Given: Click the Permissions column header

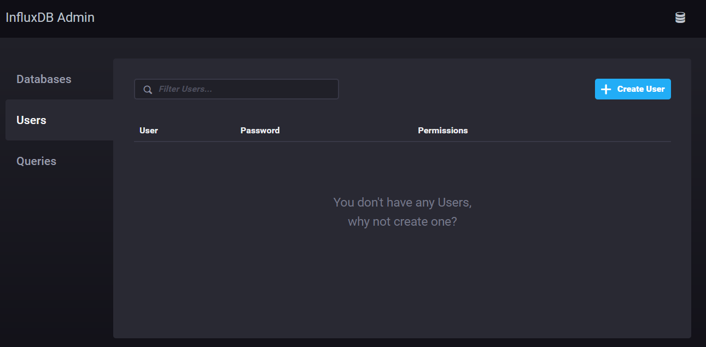Looking at the screenshot, I should [x=443, y=130].
